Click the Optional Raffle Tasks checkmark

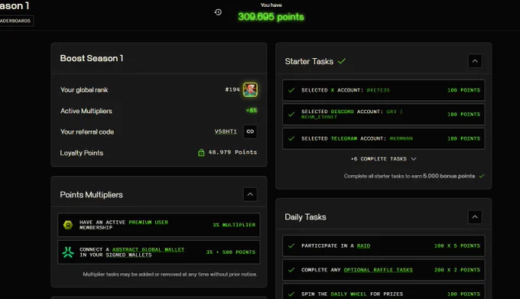pos(291,270)
